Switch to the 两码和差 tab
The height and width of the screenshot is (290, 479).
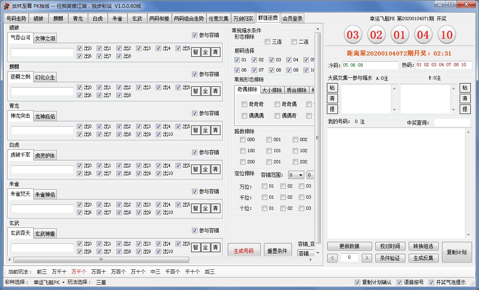(x=159, y=18)
